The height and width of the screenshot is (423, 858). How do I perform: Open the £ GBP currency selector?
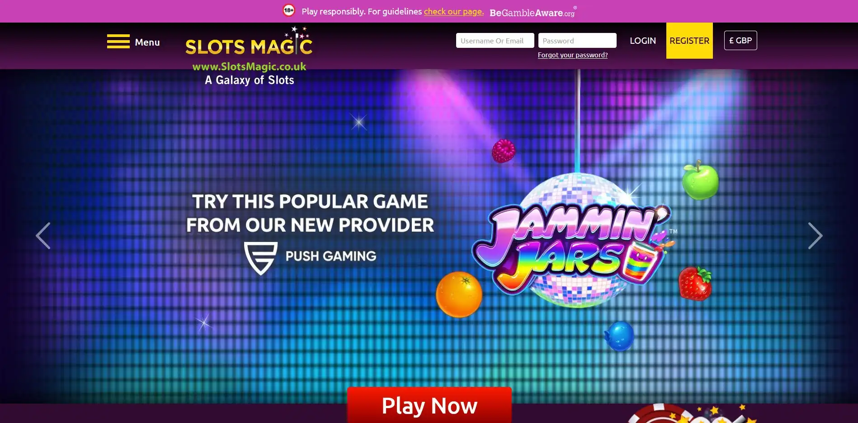click(x=740, y=41)
